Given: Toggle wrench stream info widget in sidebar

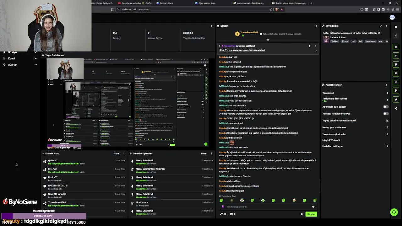Looking at the screenshot, I should [x=396, y=100].
